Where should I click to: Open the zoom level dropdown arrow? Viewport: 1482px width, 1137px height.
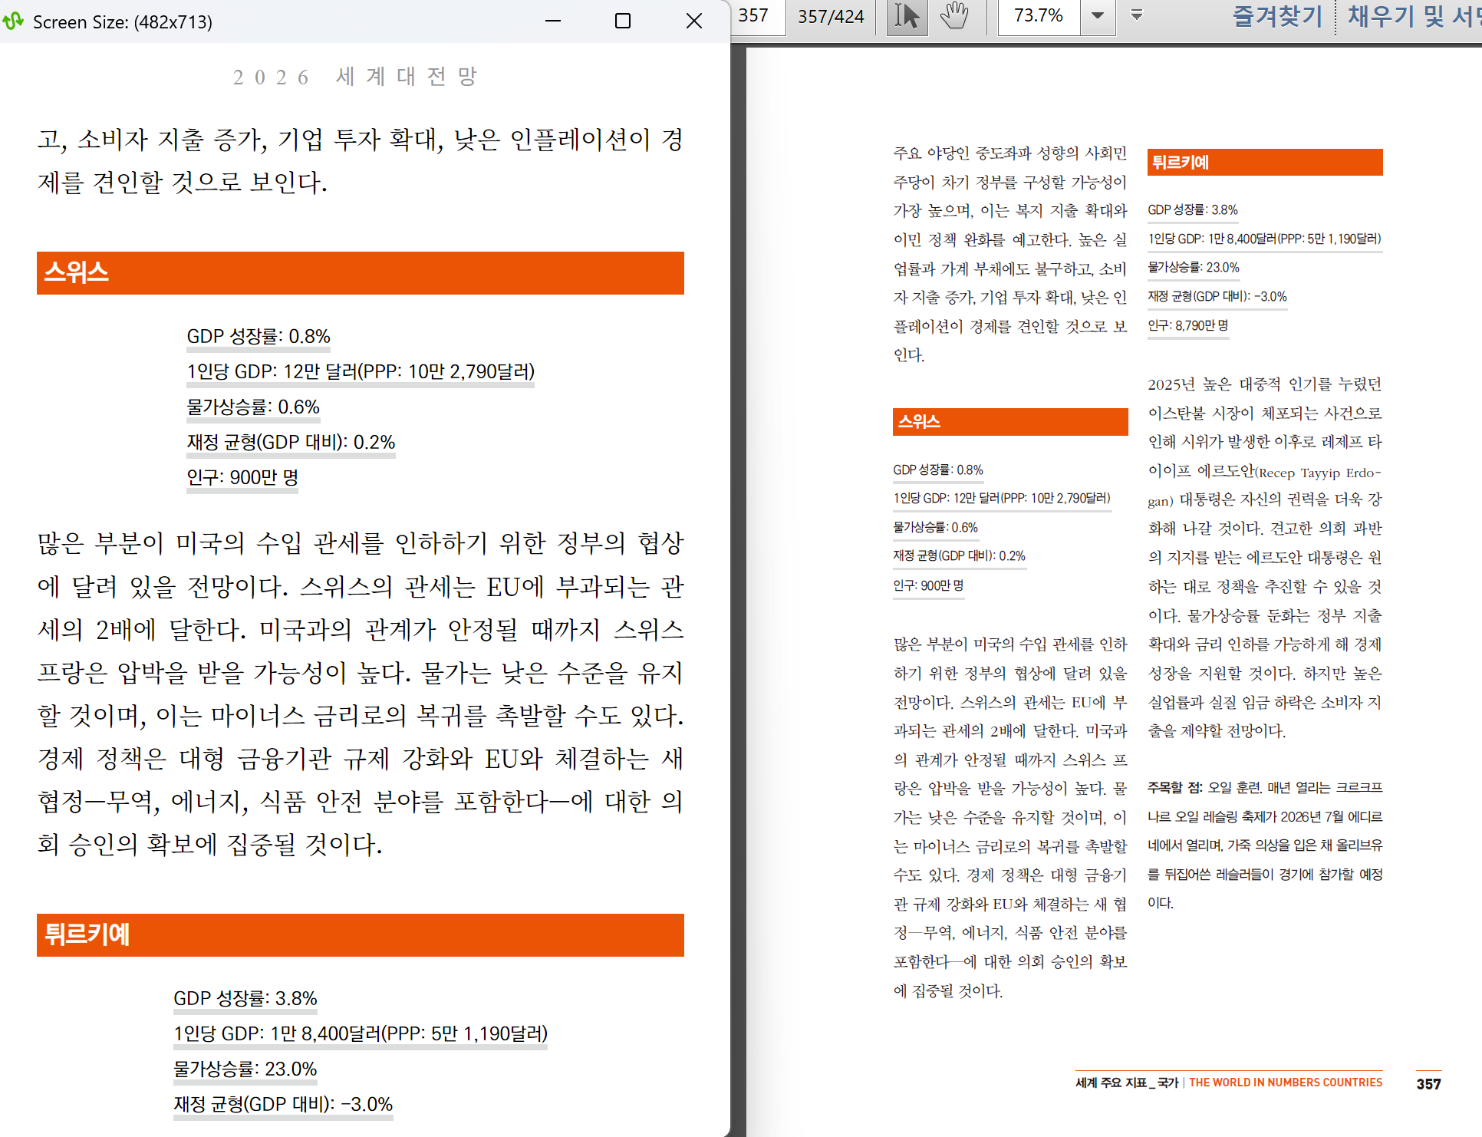click(1098, 16)
